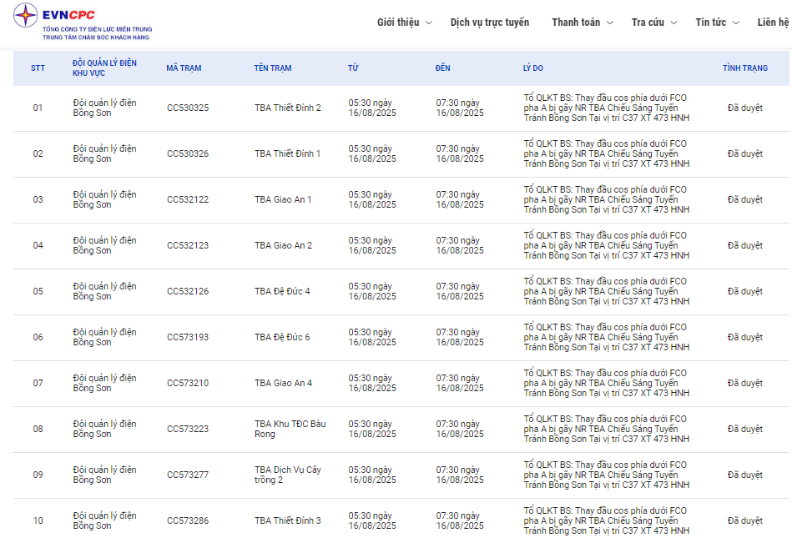Image resolution: width=792 pixels, height=543 pixels.
Task: Click the STT column header
Action: coord(38,68)
